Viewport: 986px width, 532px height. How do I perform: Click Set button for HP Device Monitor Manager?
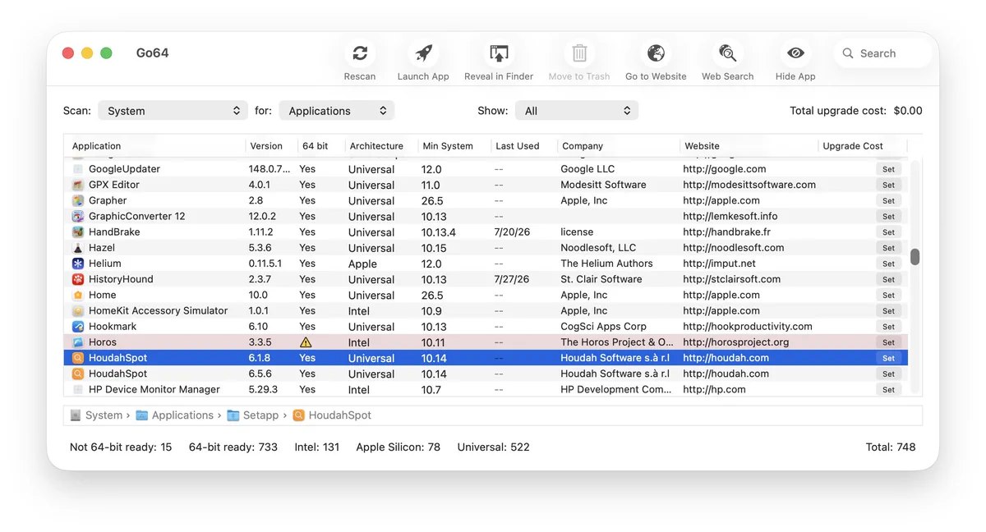(x=888, y=390)
